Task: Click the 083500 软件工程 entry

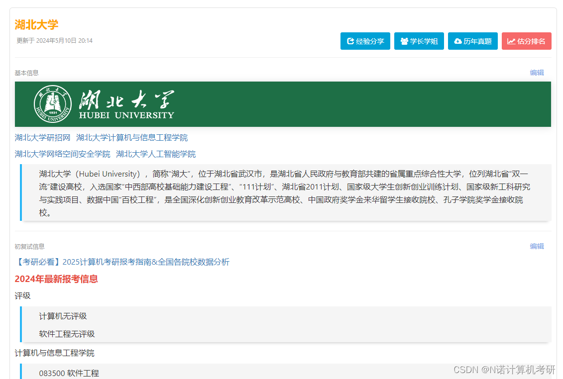Action: click(x=69, y=373)
